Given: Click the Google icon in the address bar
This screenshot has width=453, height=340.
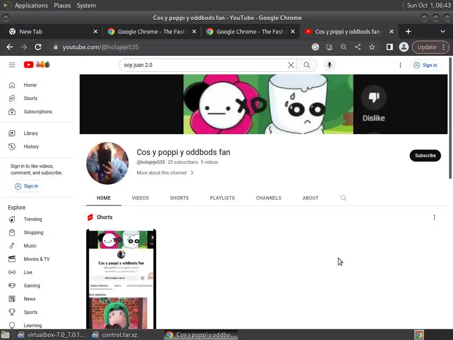Looking at the screenshot, I should 315,47.
